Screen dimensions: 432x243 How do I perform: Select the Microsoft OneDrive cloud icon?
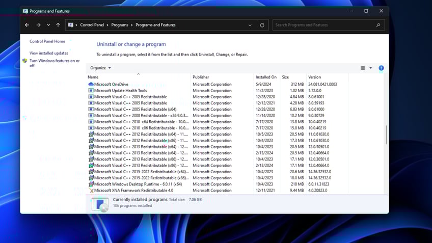[91, 84]
